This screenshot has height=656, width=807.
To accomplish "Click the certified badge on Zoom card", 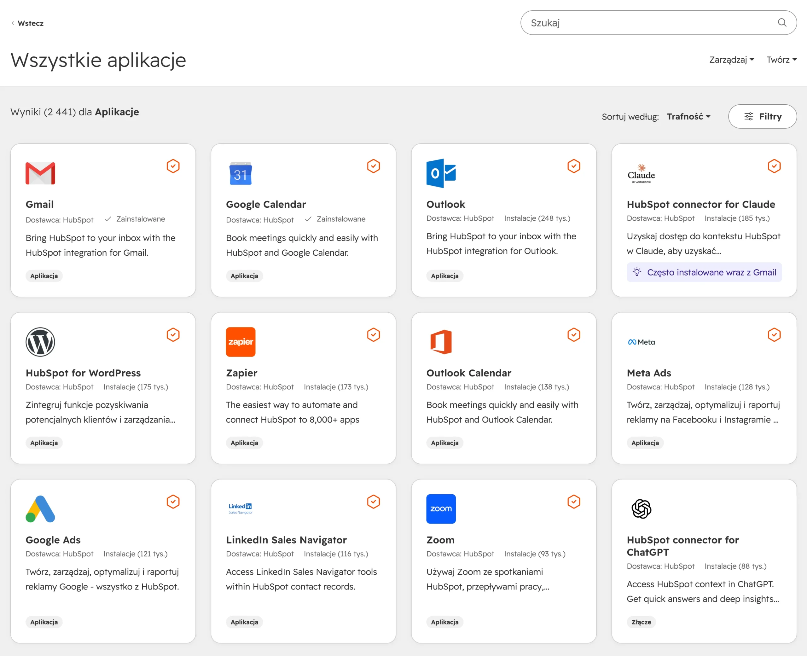I will point(573,502).
